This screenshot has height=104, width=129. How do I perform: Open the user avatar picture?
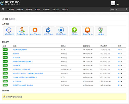[x=113, y=3]
